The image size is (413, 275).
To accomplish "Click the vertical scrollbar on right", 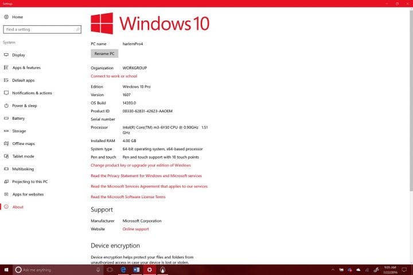I will click(411, 100).
